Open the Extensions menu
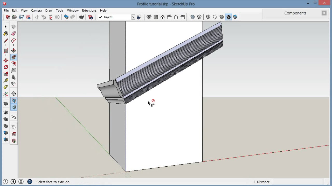The height and width of the screenshot is (186, 332). pyautogui.click(x=89, y=11)
